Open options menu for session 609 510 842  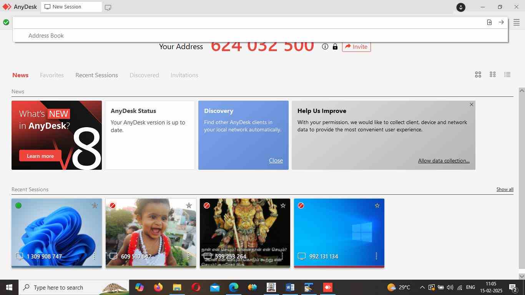188,256
